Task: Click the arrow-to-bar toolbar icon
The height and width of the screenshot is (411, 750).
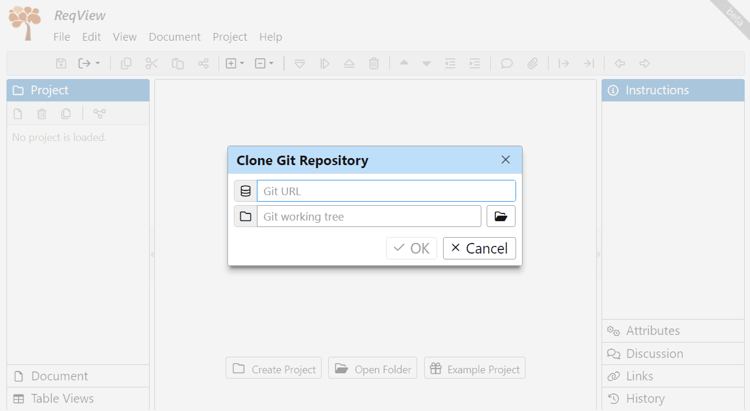Action: pyautogui.click(x=589, y=63)
